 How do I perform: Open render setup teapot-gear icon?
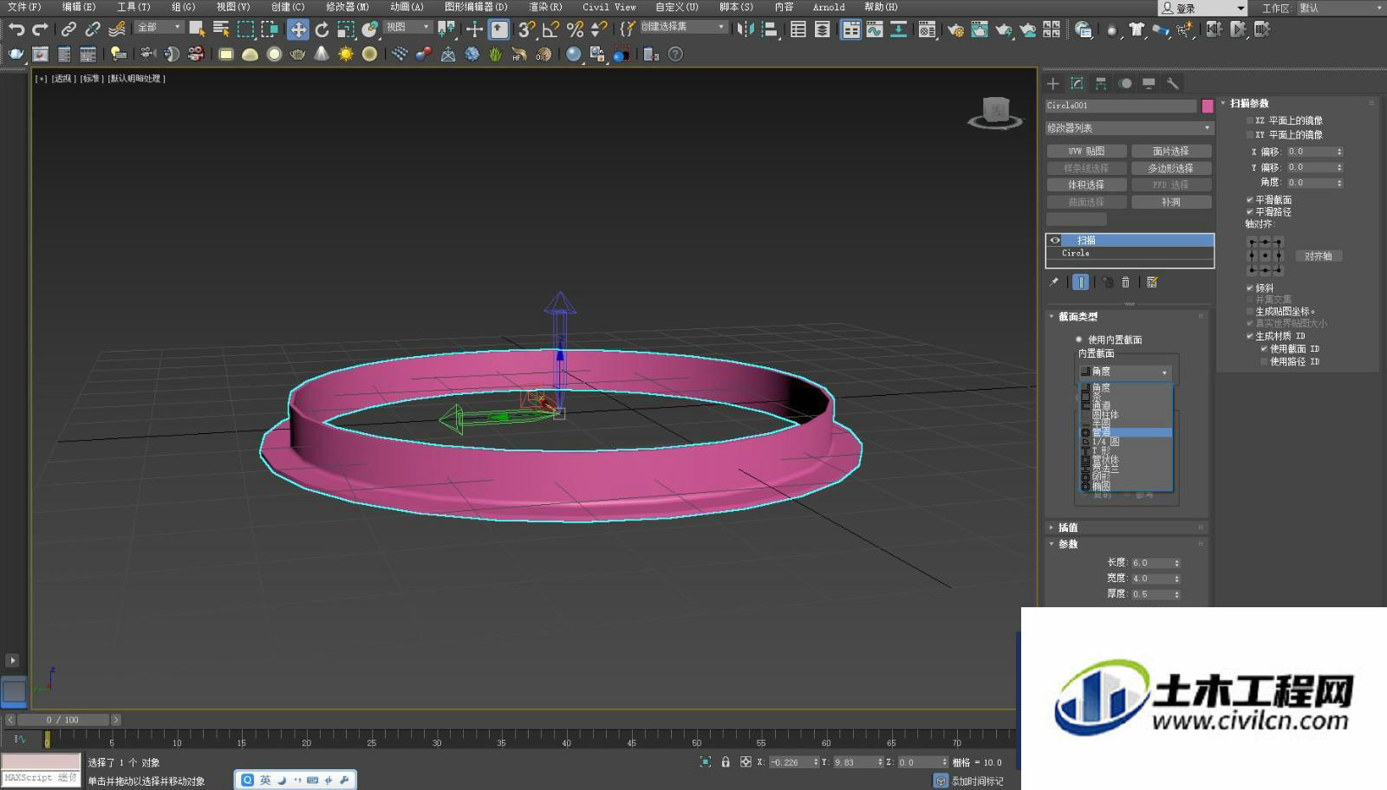955,29
